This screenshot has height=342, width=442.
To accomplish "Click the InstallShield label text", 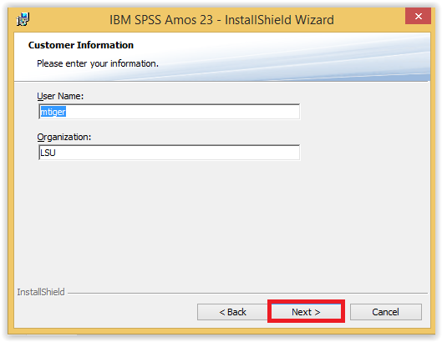I will click(41, 292).
